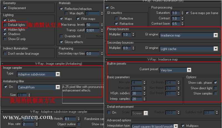Image resolution: width=222 pixels, height=128 pixels.
Task: Enable Override mtl checkbox
Action: pos(61,36)
